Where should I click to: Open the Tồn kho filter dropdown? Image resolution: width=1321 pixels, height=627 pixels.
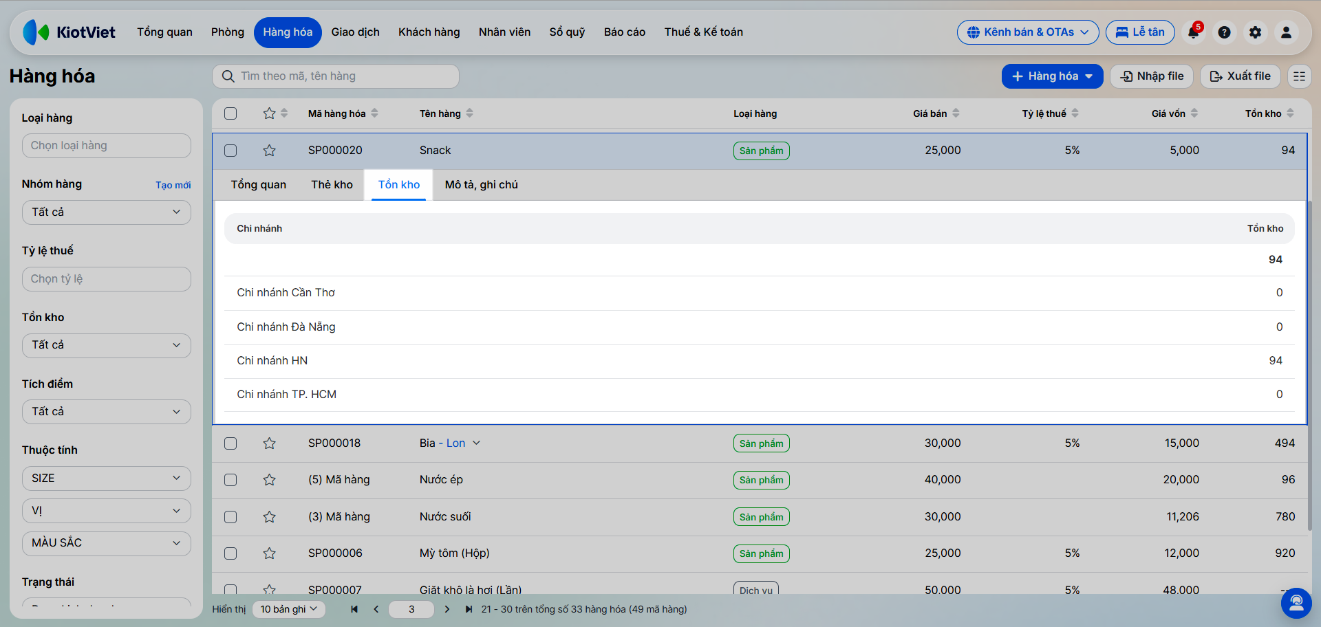tap(107, 345)
